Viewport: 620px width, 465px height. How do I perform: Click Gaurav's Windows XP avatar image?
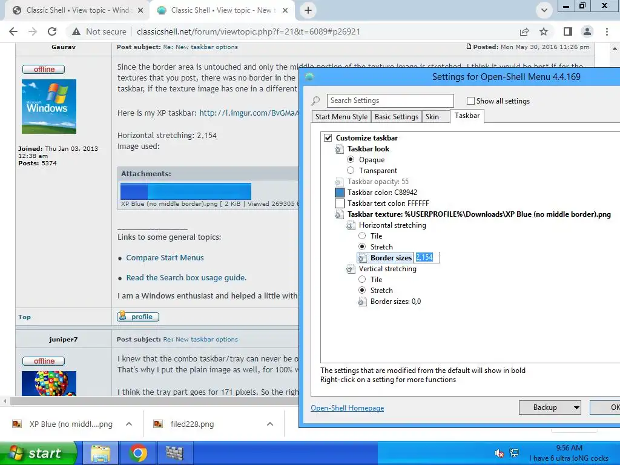pos(49,107)
